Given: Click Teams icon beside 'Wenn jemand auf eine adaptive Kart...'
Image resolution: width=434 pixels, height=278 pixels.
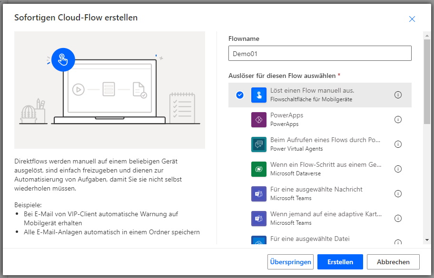Looking at the screenshot, I should click(x=258, y=219).
